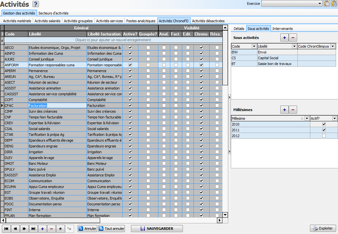Add a sous activité with plus button
The width and height of the screenshot is (338, 234).
coord(285,37)
